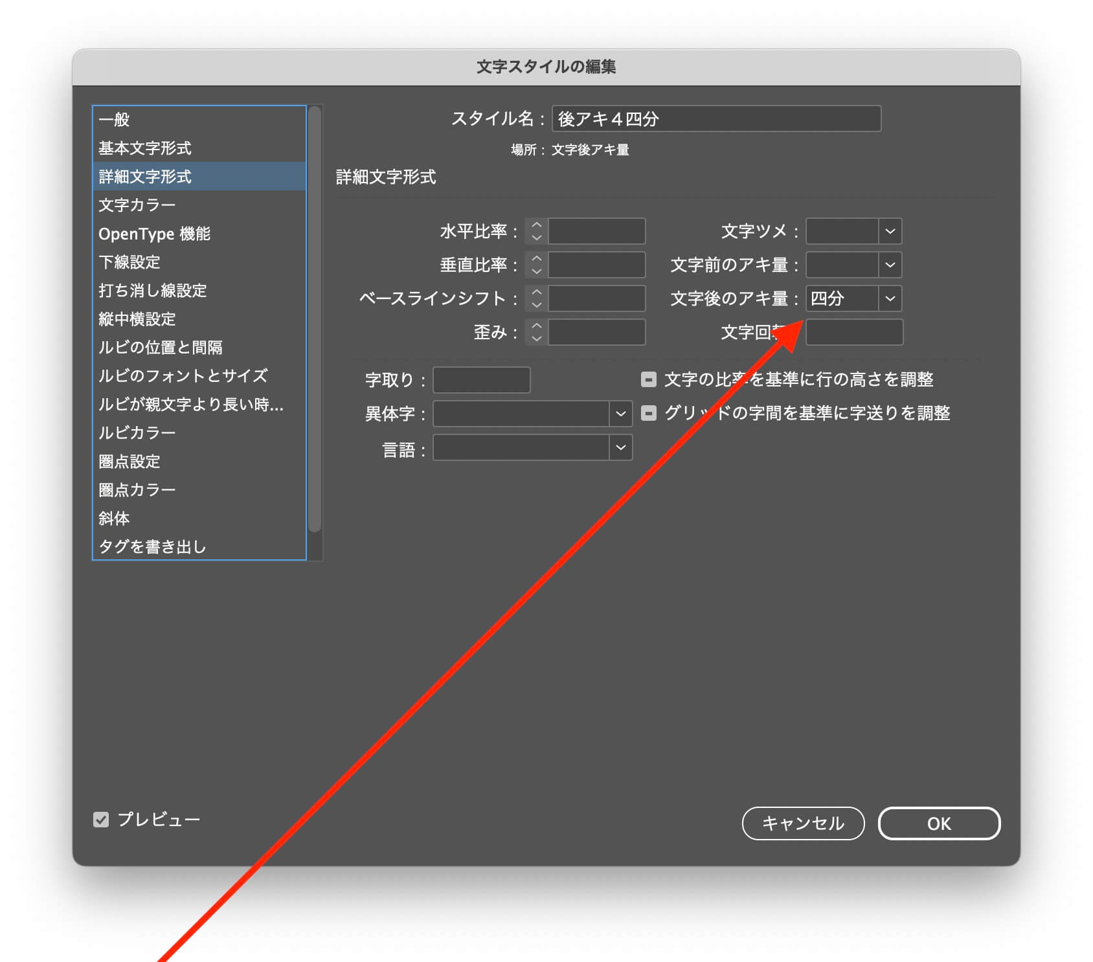1093x962 pixels.
Task: Toggle the プレビュー checkbox
Action: 101,820
